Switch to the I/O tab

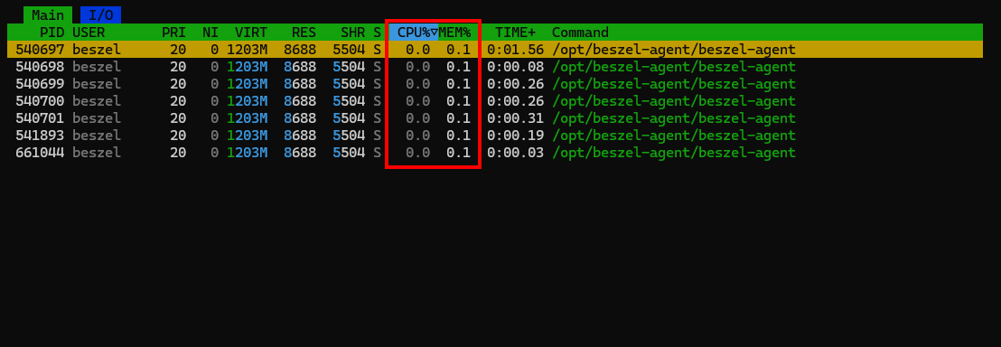click(x=101, y=14)
